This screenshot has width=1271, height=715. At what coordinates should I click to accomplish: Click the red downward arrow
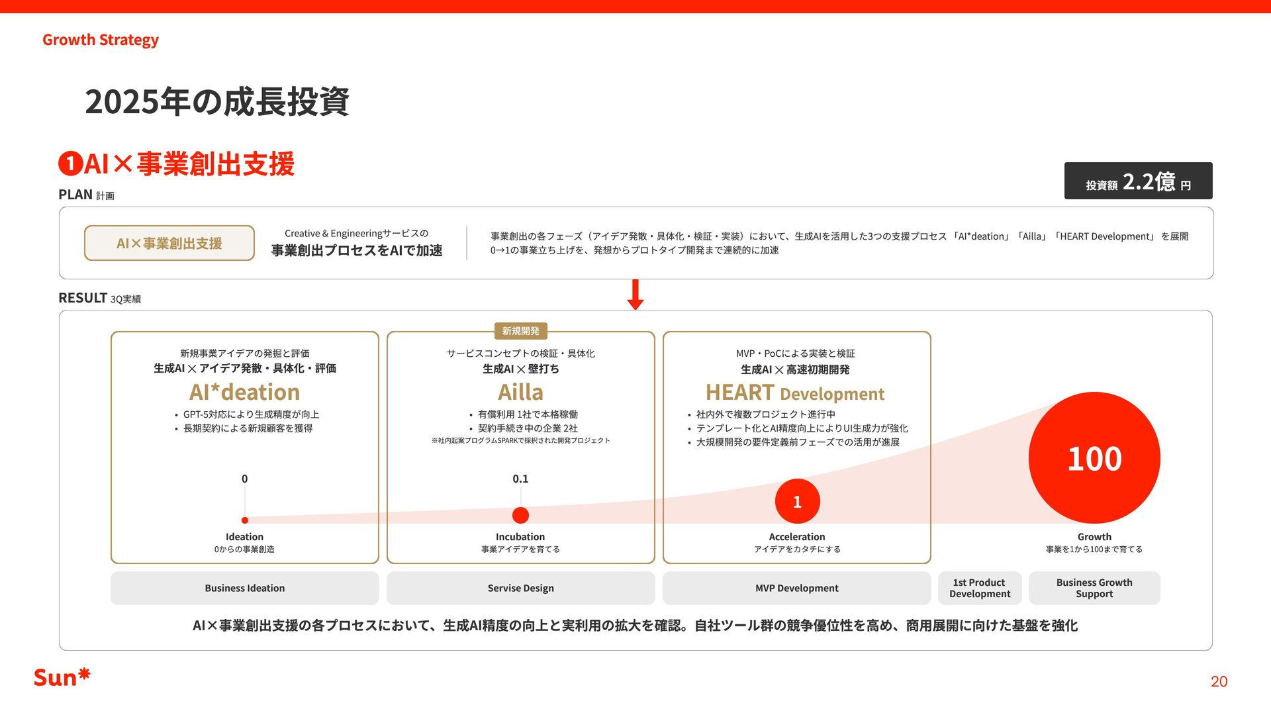(x=635, y=295)
